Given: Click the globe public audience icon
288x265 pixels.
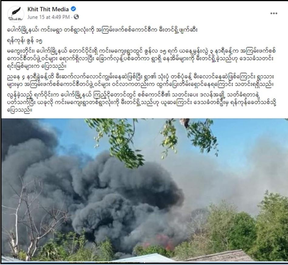Looking at the screenshot, I should point(76,17).
